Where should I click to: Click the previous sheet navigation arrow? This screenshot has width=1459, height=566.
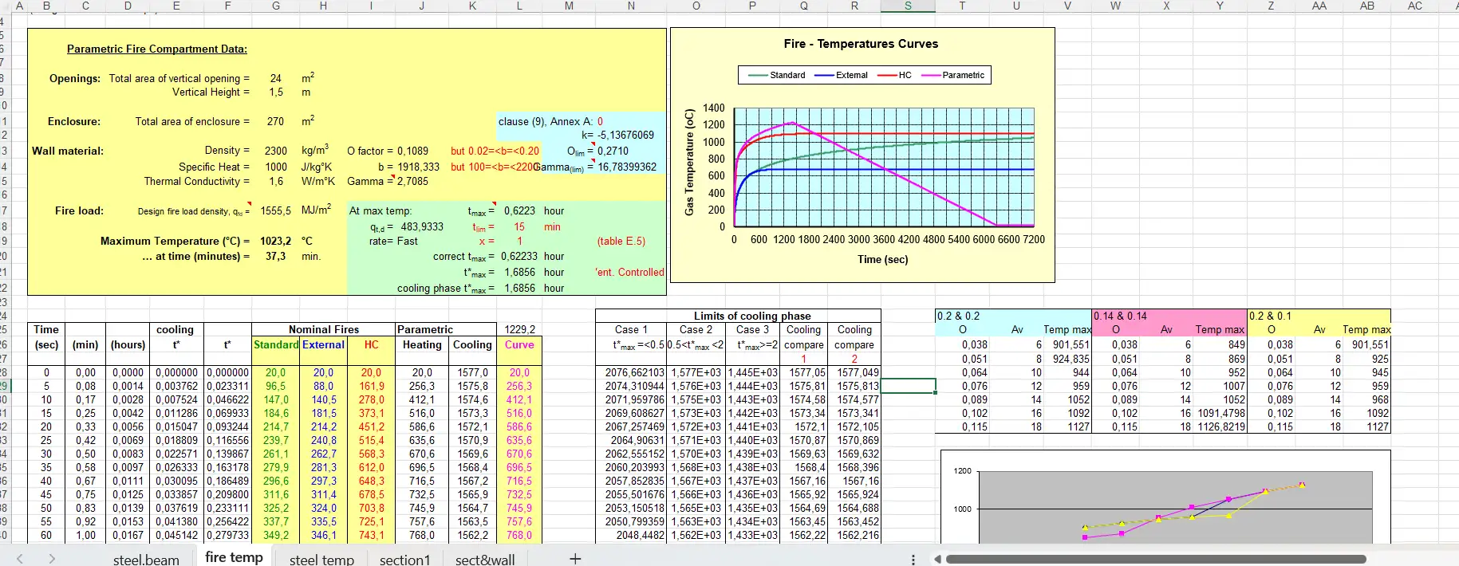coord(20,559)
